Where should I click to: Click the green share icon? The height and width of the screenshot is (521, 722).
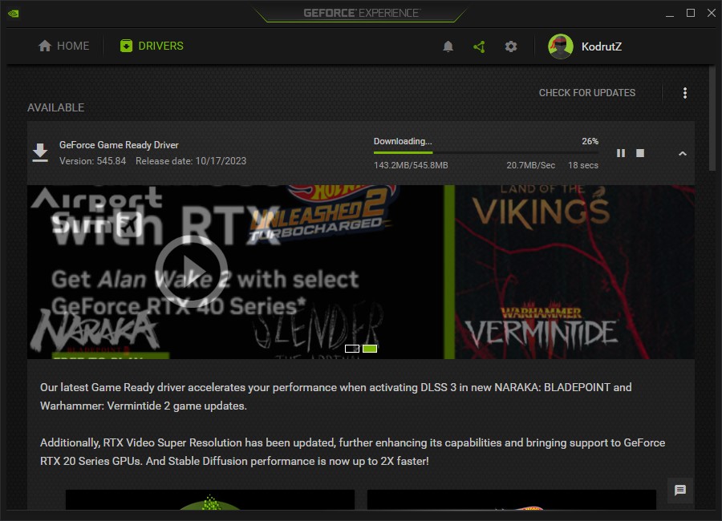(480, 46)
